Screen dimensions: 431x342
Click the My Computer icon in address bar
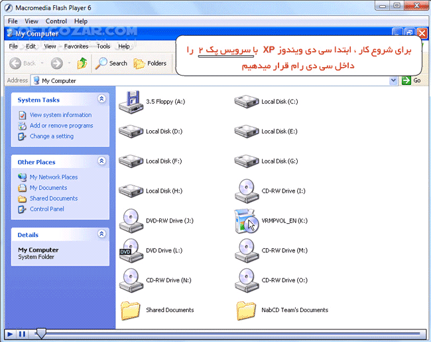[x=36, y=80]
